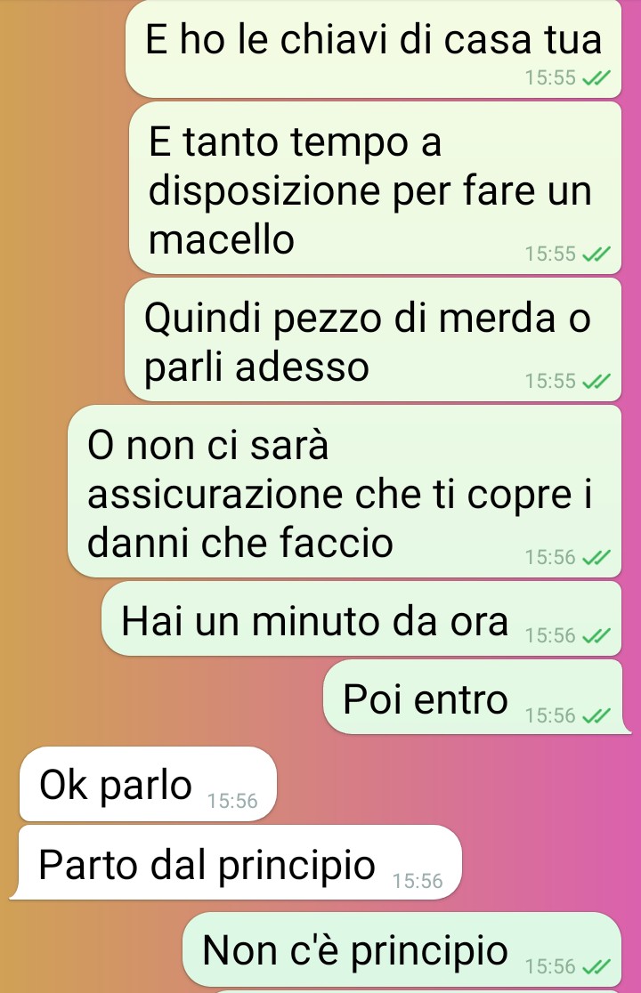641x993 pixels.
Task: Tap the 'Poi entro' sent message
Action: point(475,698)
